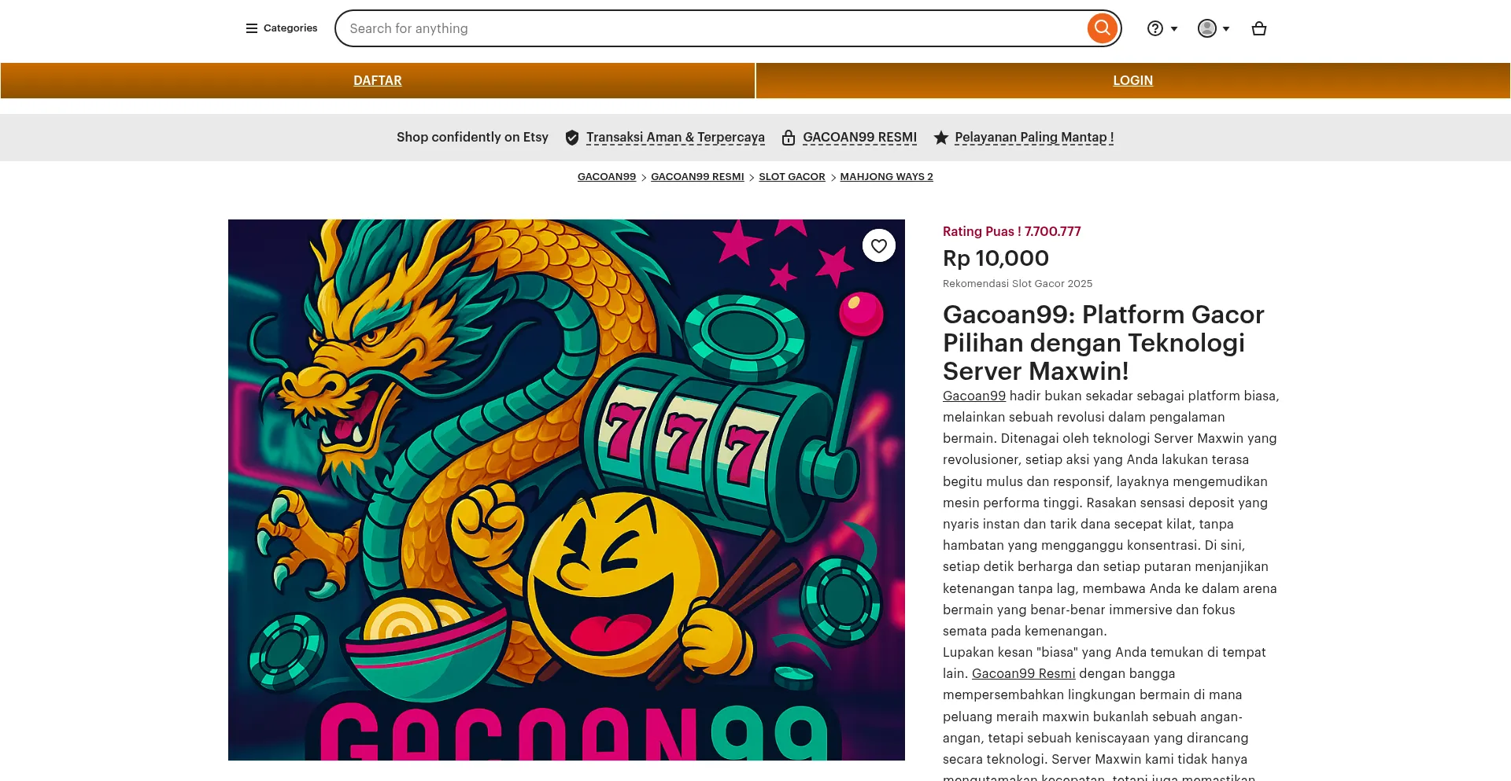Open the Categories hamburger menu
The width and height of the screenshot is (1511, 781).
point(282,28)
